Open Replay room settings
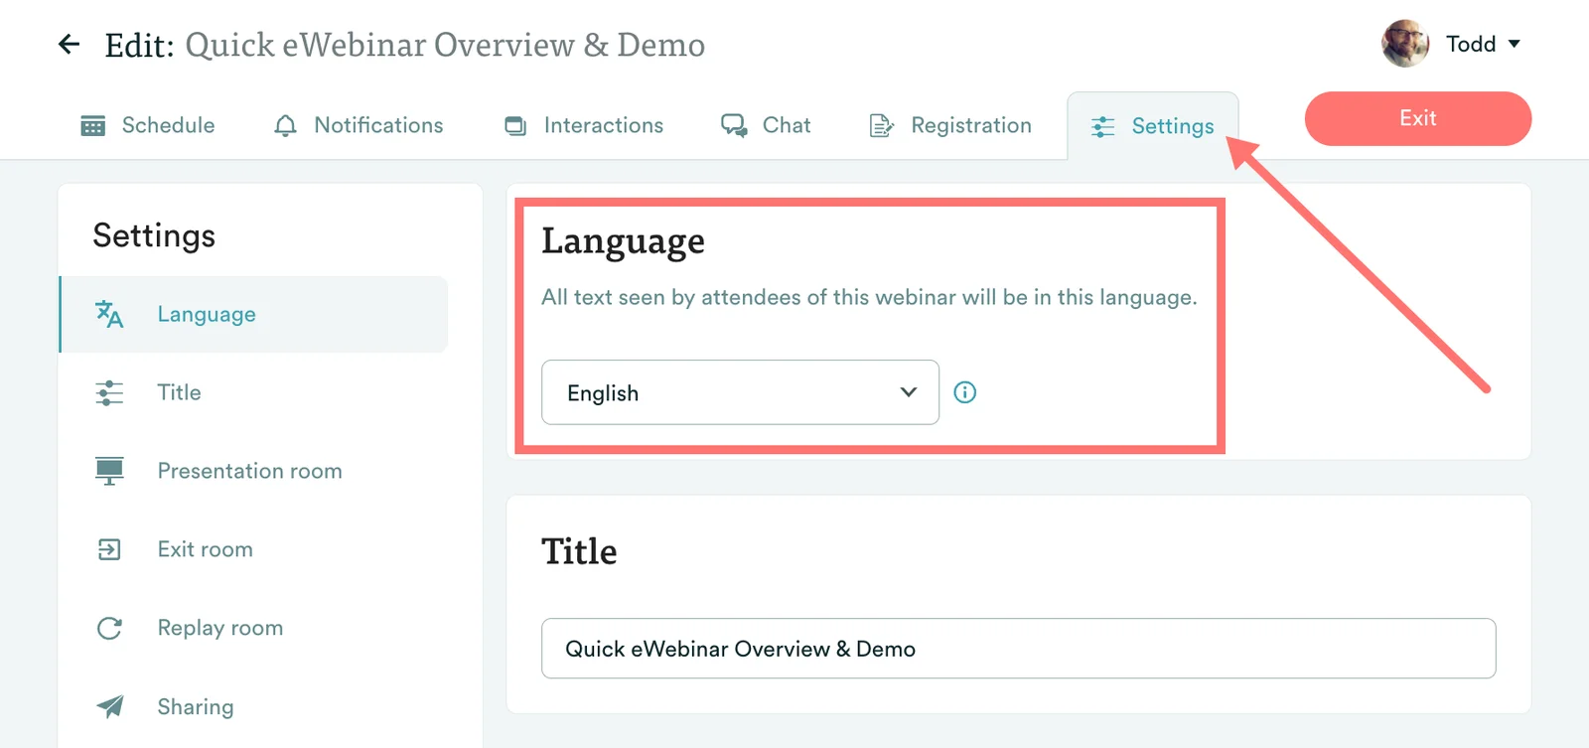 (254, 628)
